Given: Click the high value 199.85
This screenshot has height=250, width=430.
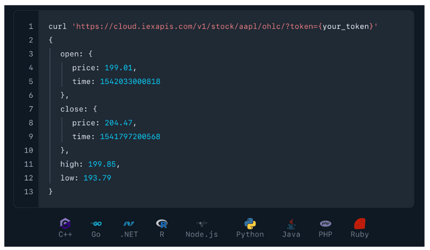Looking at the screenshot, I should click(x=102, y=164).
